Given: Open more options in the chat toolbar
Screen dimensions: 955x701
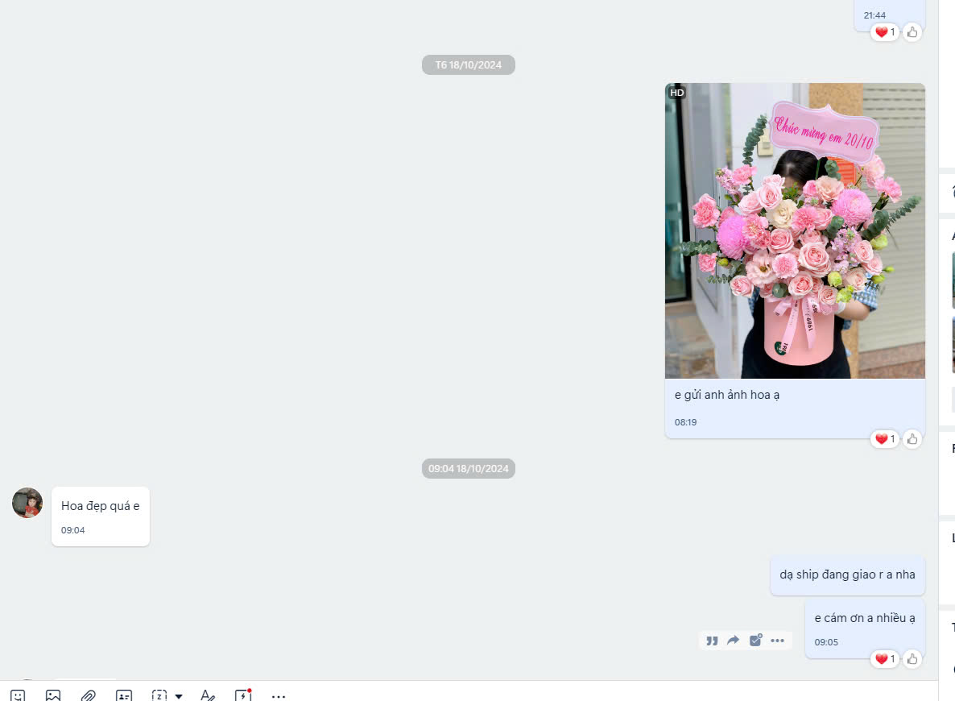Looking at the screenshot, I should coord(279,695).
